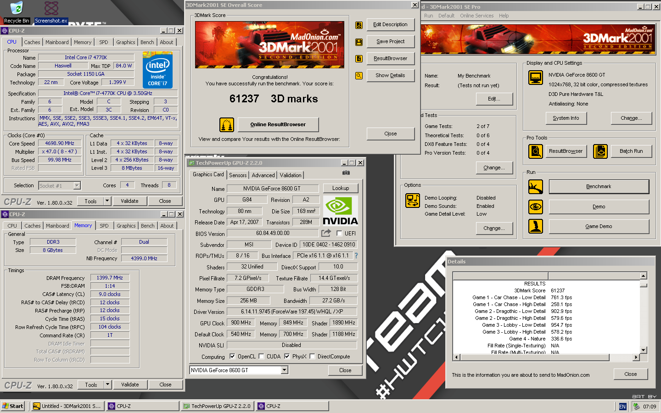Click the ResultBrowser icon in score dialog
Viewport: 661px width, 413px height.
click(x=359, y=59)
